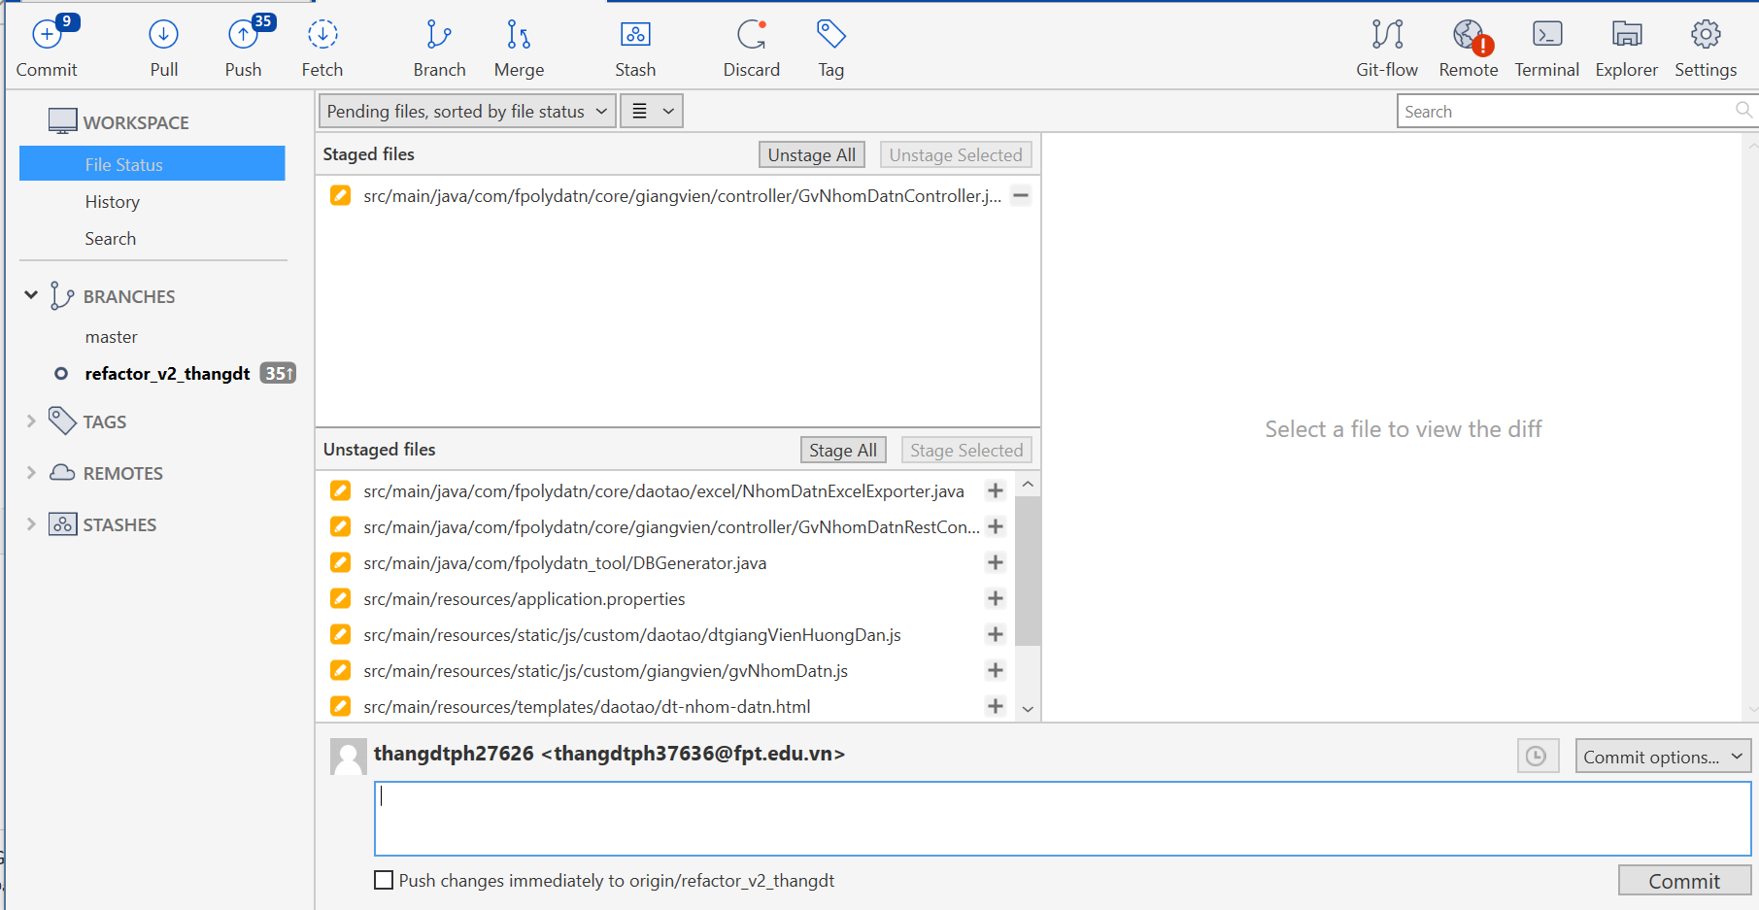Click the Stage All button
Image resolution: width=1759 pixels, height=910 pixels.
point(843,450)
